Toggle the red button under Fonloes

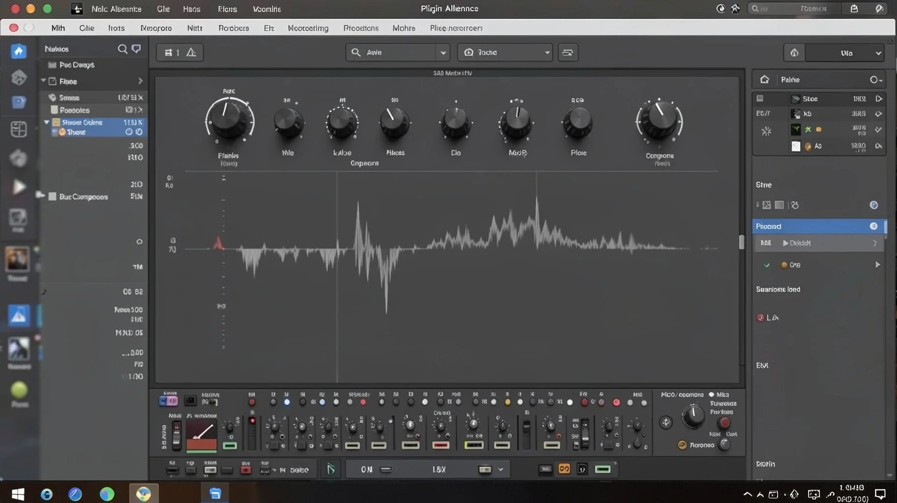tap(724, 422)
